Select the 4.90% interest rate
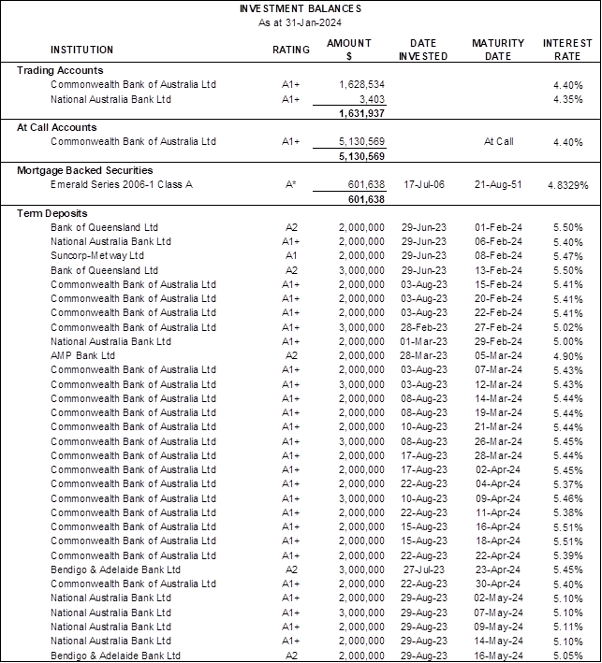The image size is (602, 663). coord(567,356)
